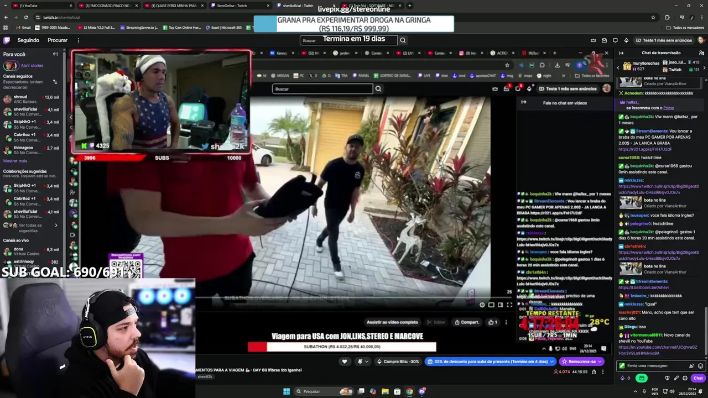Expand Compre Bits -30% offer

coord(398,362)
